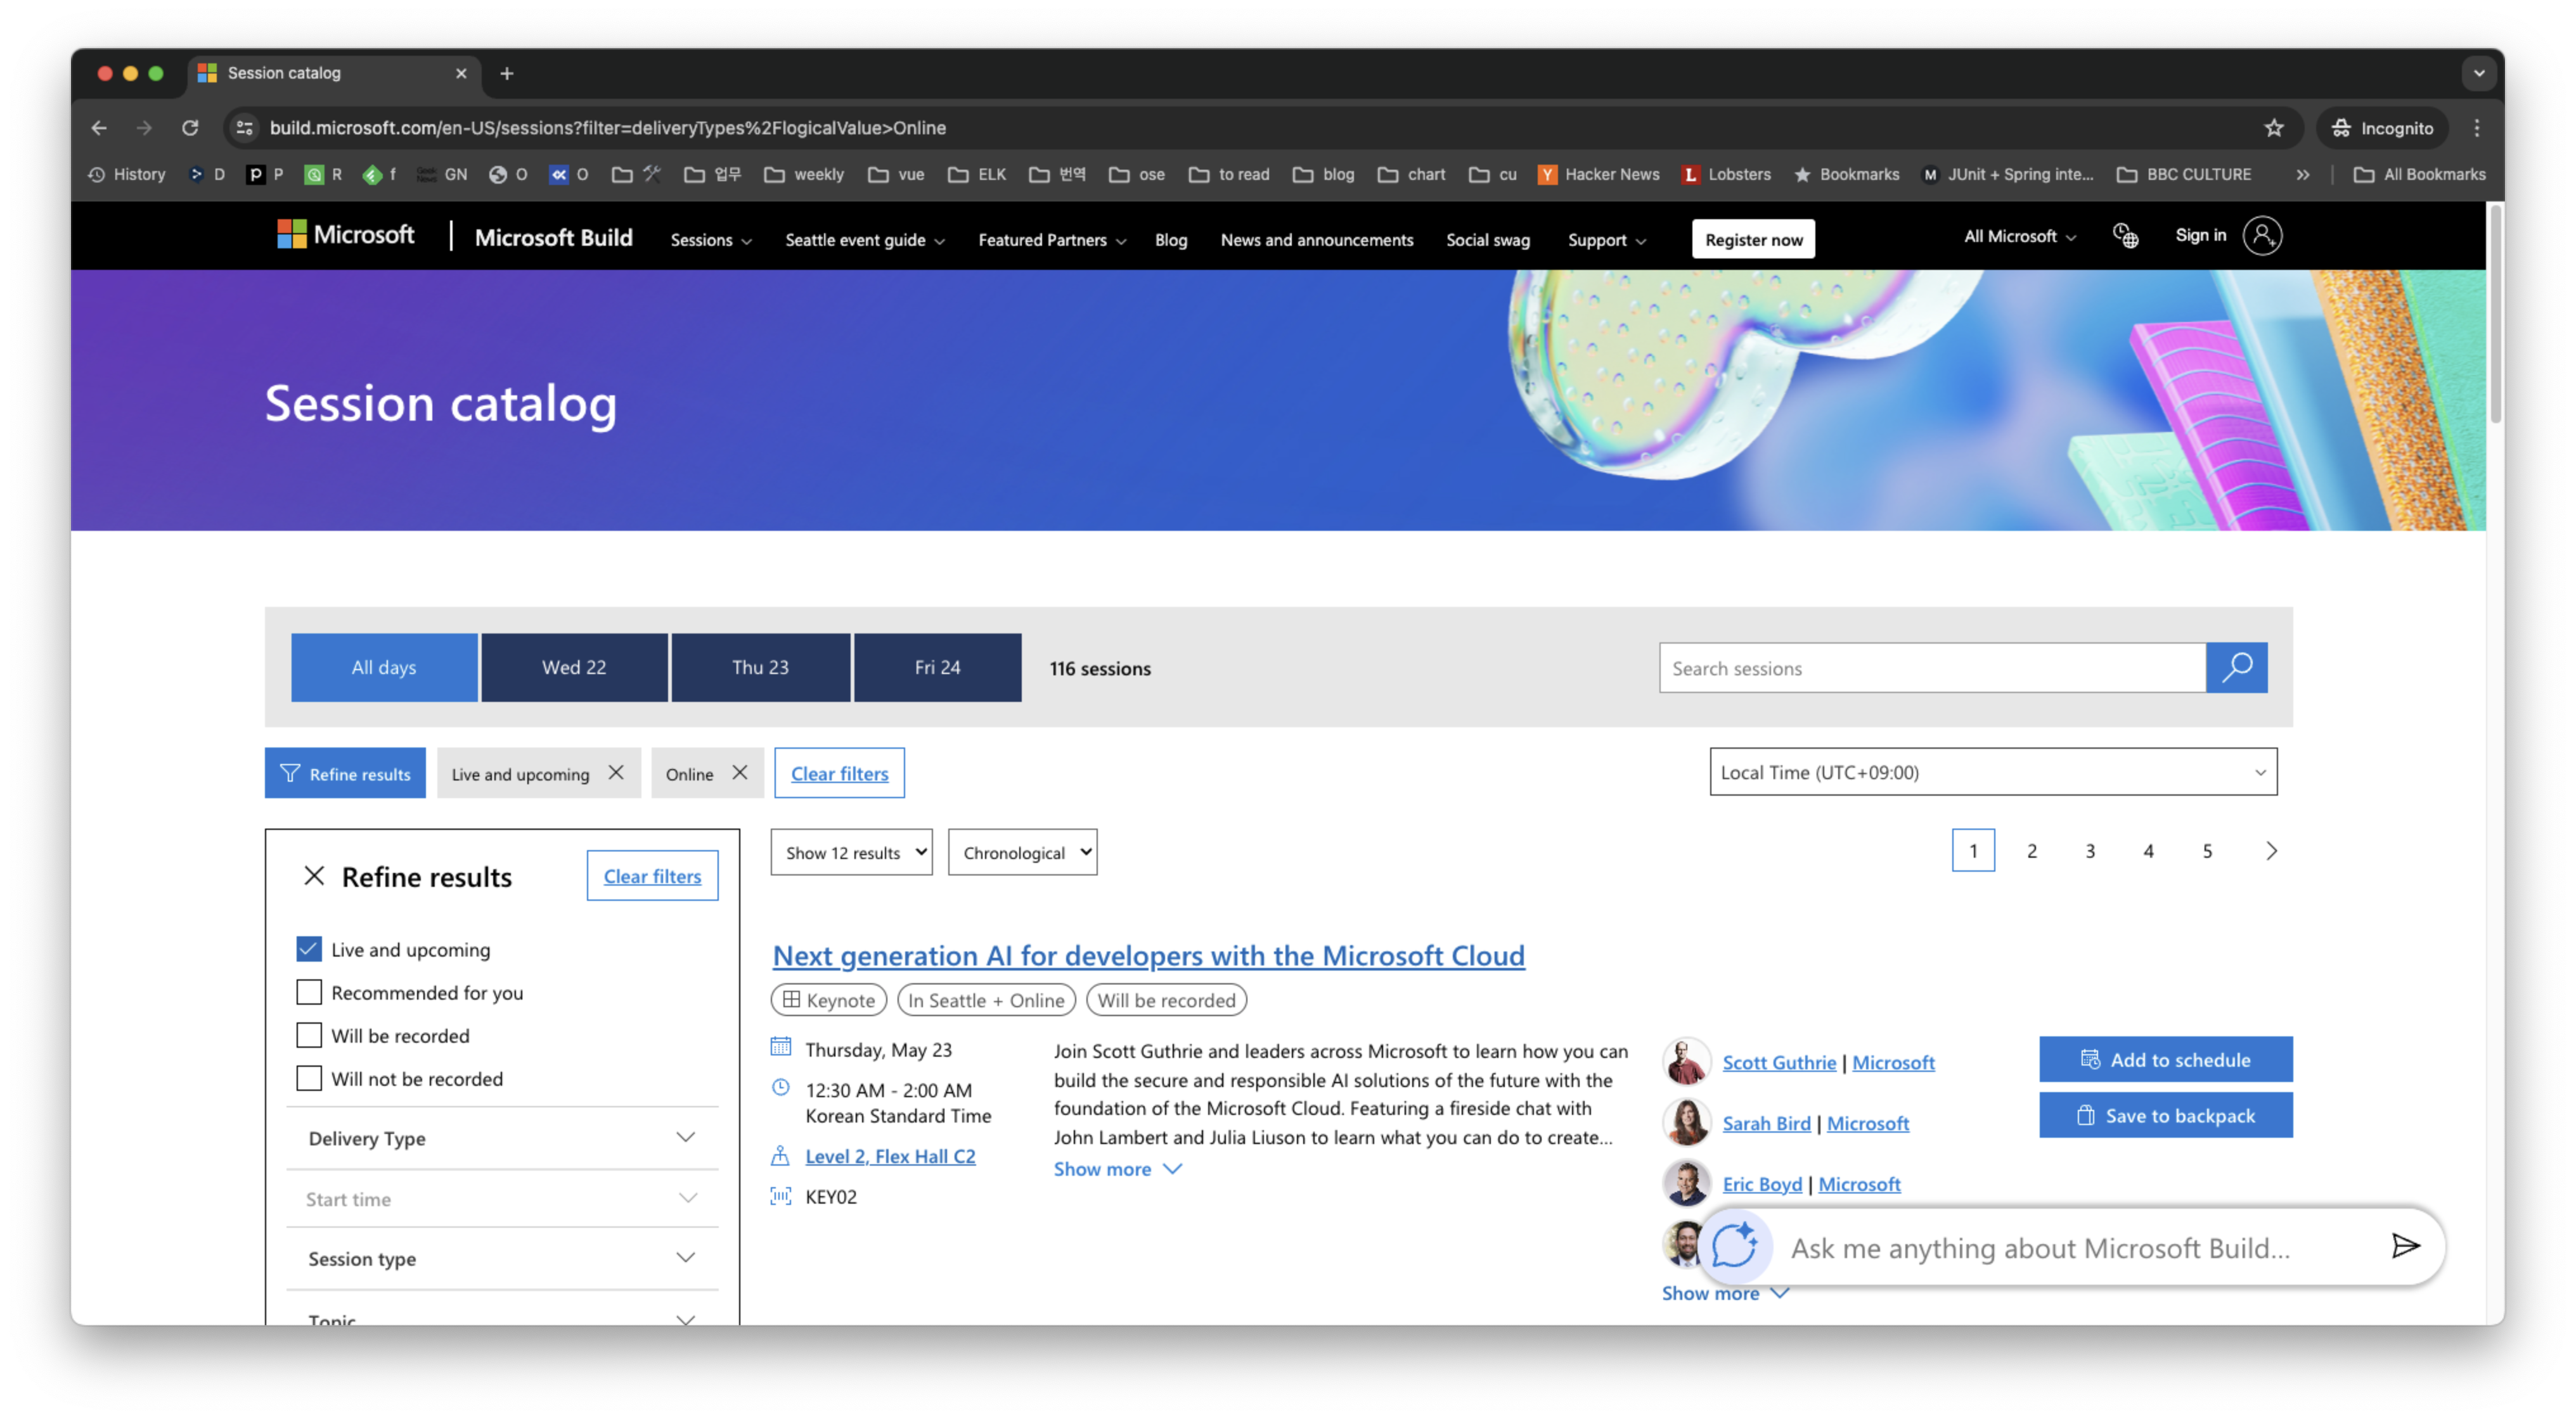Expand the Delivery Type filter section
This screenshot has height=1419, width=2576.
502,1137
